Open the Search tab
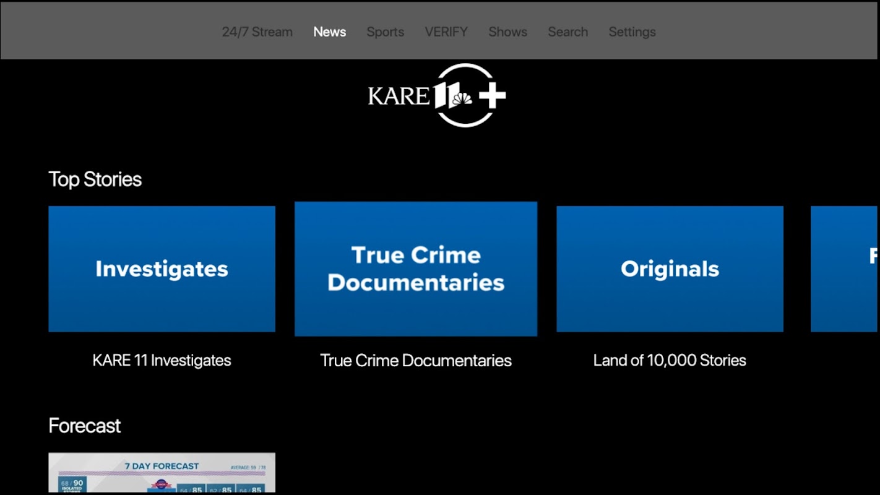880x495 pixels. [567, 32]
